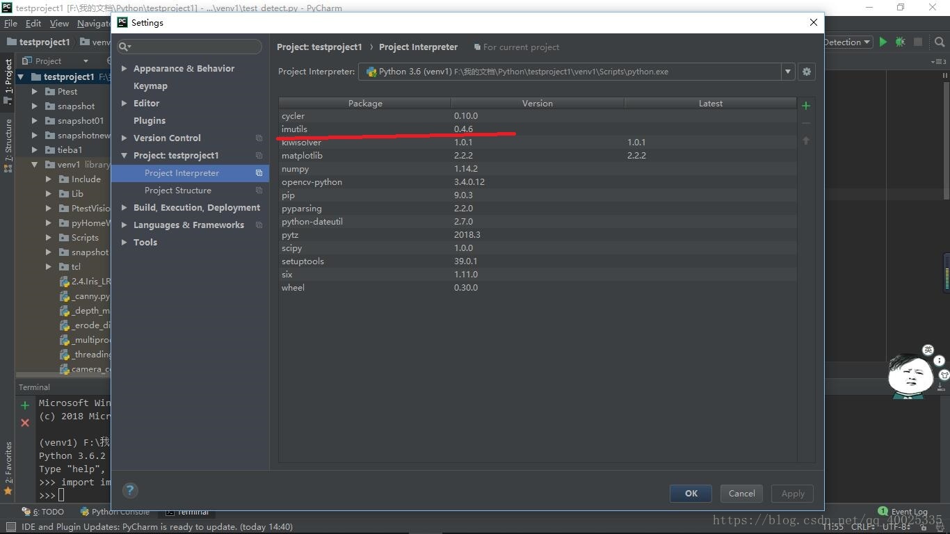
Task: Select Project Structure settings item
Action: click(x=190, y=191)
